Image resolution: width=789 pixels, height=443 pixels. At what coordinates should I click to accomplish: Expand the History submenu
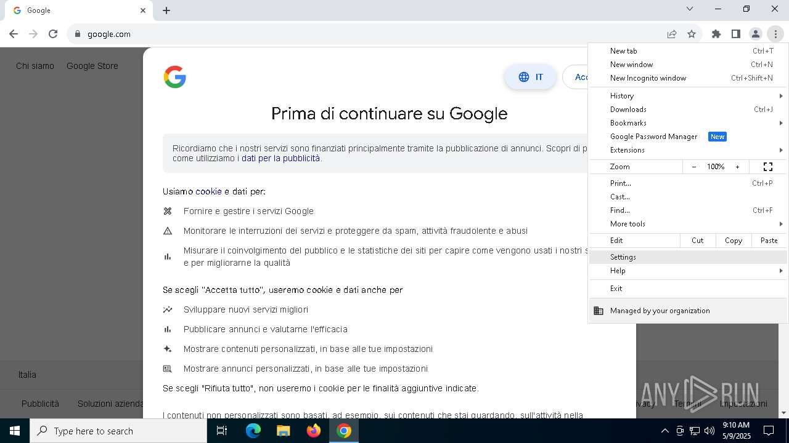689,96
